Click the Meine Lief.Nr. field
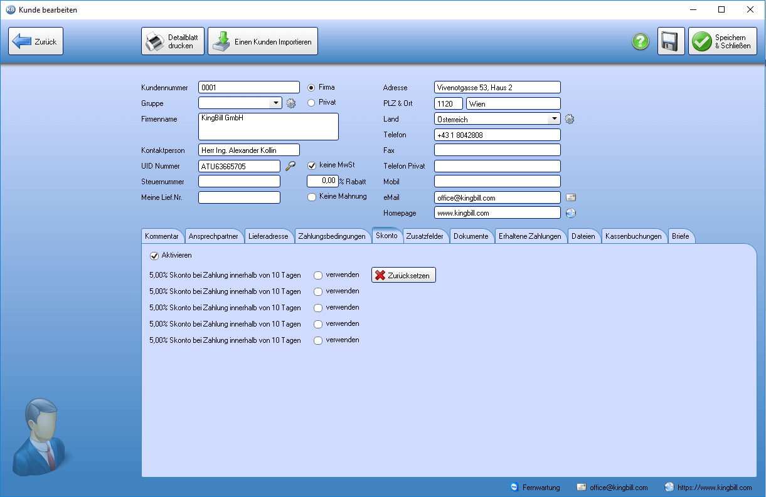Image resolution: width=766 pixels, height=497 pixels. coord(239,197)
